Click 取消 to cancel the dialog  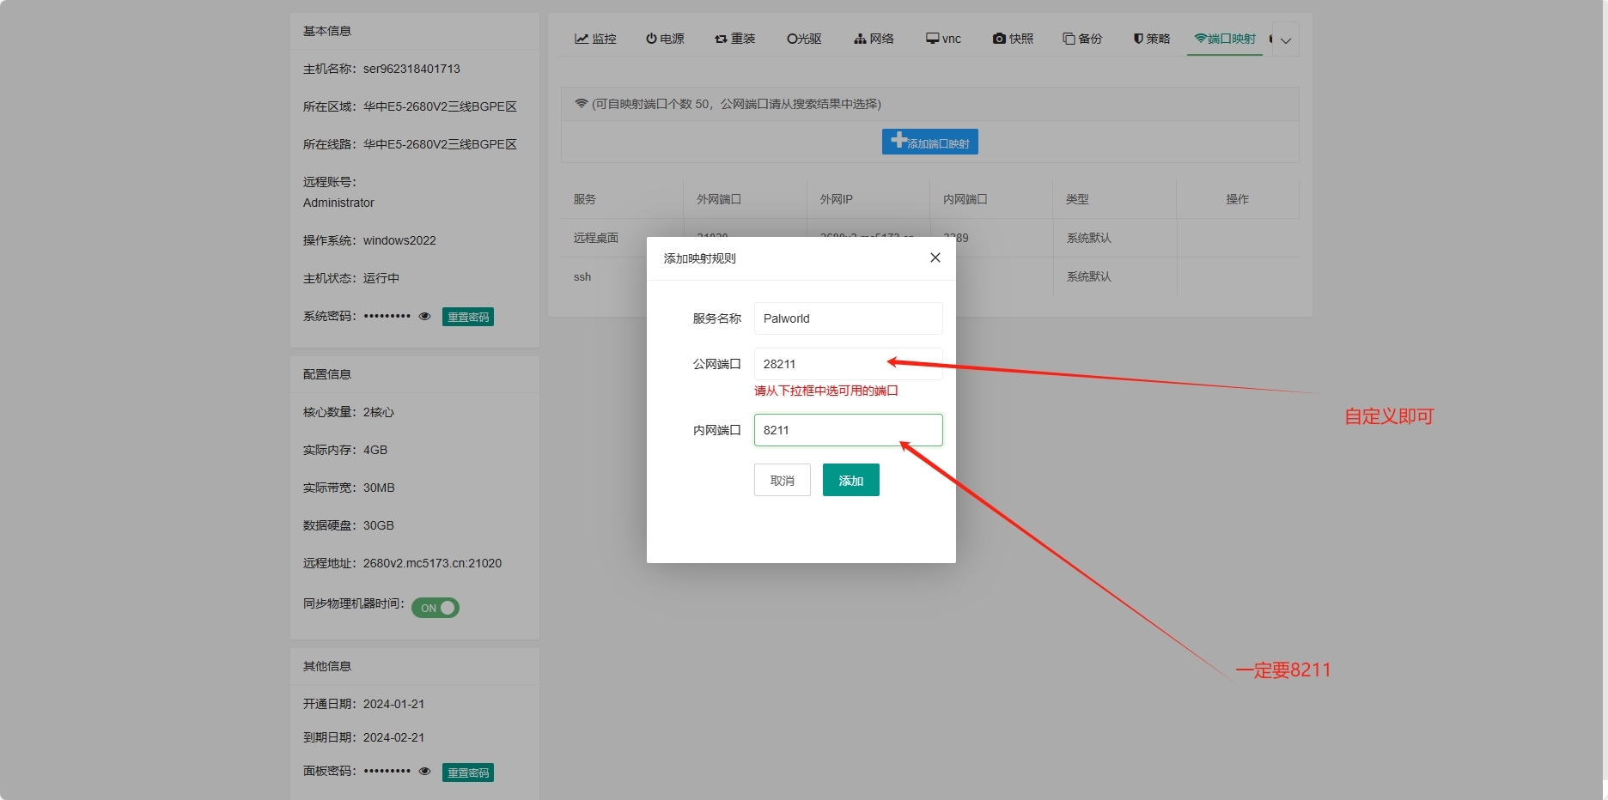point(782,481)
